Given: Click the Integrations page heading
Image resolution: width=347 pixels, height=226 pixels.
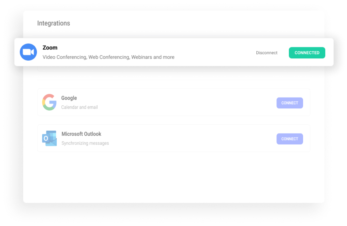Looking at the screenshot, I should pyautogui.click(x=53, y=23).
